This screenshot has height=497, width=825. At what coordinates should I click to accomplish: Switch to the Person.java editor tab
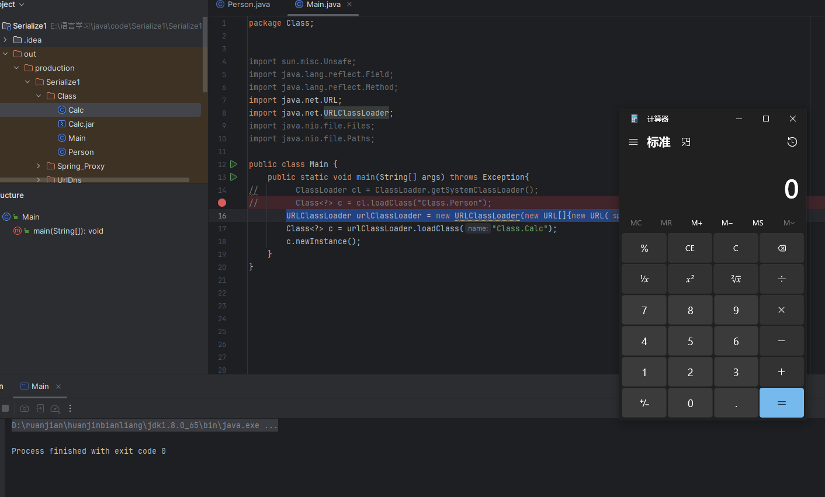point(243,4)
